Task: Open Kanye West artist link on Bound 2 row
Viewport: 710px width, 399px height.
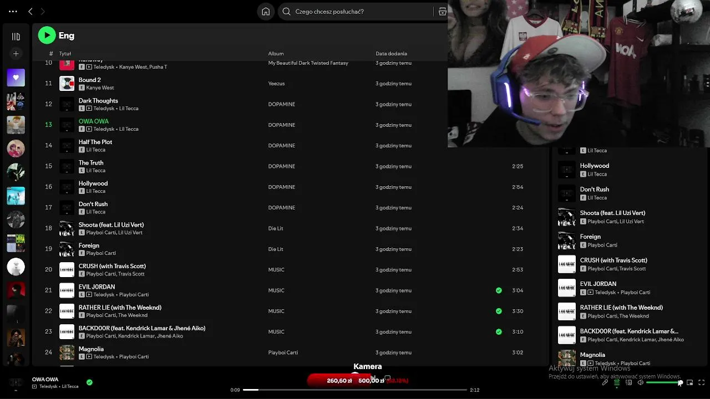Action: click(100, 88)
